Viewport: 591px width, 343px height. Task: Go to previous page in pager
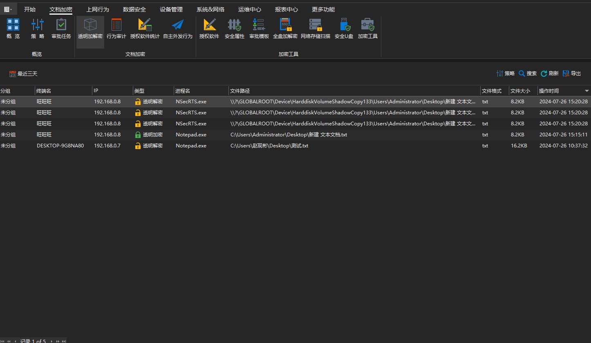[9, 341]
